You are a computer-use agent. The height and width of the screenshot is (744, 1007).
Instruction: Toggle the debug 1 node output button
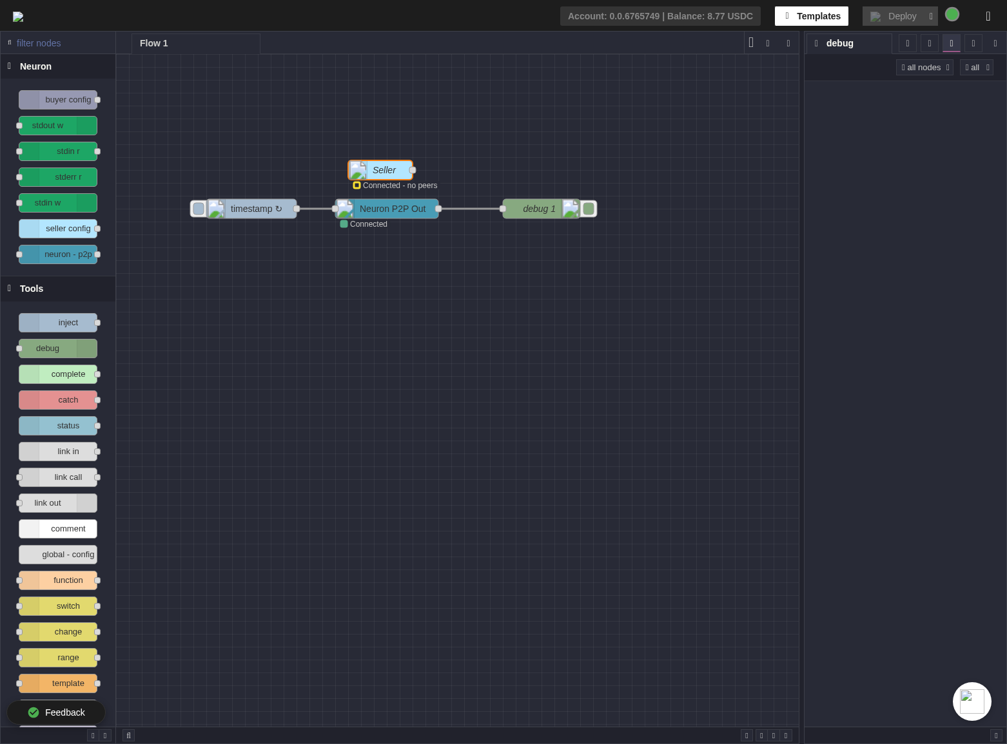589,209
